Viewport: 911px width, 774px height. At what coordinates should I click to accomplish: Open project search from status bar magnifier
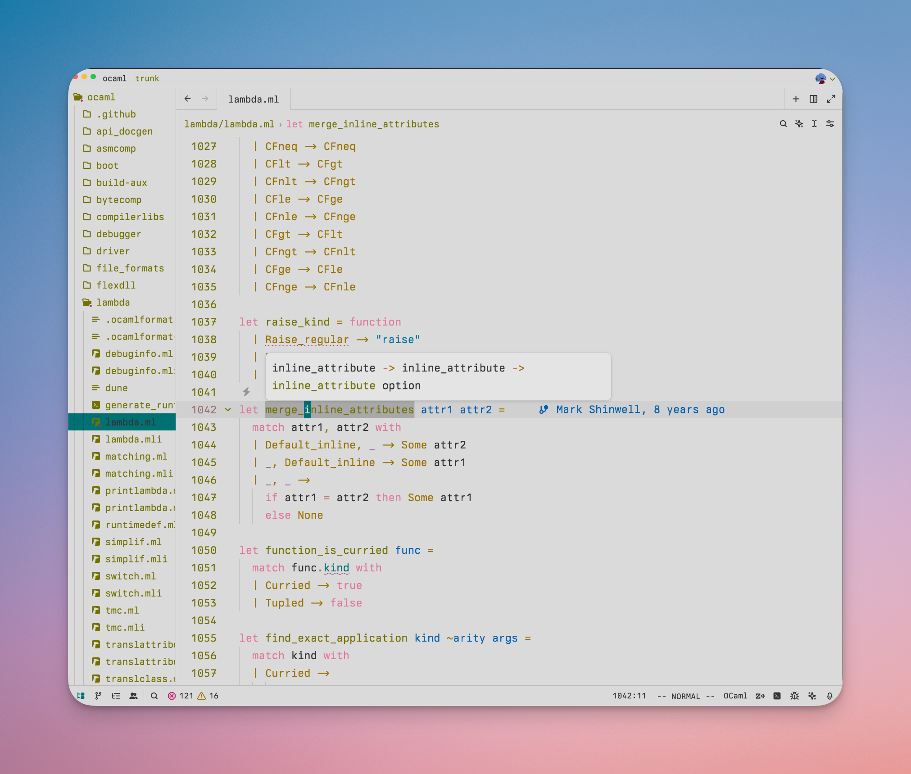pyautogui.click(x=154, y=696)
